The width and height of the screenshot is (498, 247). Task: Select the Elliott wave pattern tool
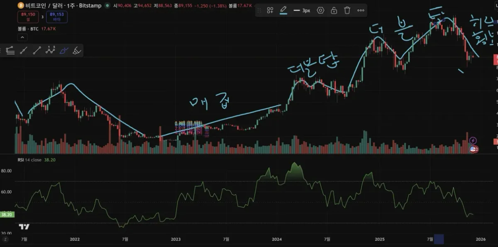point(50,51)
